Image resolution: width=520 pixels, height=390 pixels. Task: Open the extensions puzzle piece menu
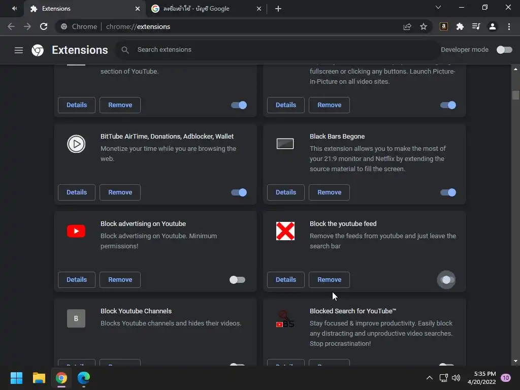[x=460, y=26]
